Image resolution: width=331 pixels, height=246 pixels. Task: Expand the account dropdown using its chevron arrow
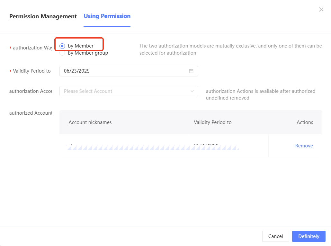[192, 91]
